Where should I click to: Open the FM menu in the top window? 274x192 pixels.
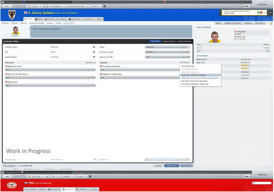click(247, 6)
